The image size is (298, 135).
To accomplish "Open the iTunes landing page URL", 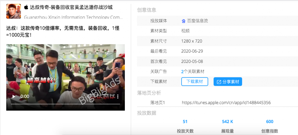I will click(226, 103).
